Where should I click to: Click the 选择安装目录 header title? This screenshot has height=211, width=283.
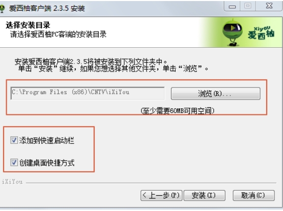point(28,25)
